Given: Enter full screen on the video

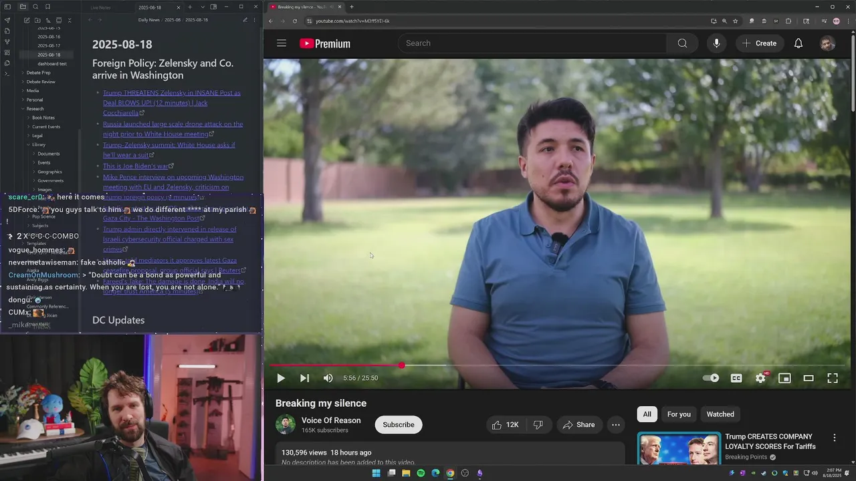Looking at the screenshot, I should 833,378.
